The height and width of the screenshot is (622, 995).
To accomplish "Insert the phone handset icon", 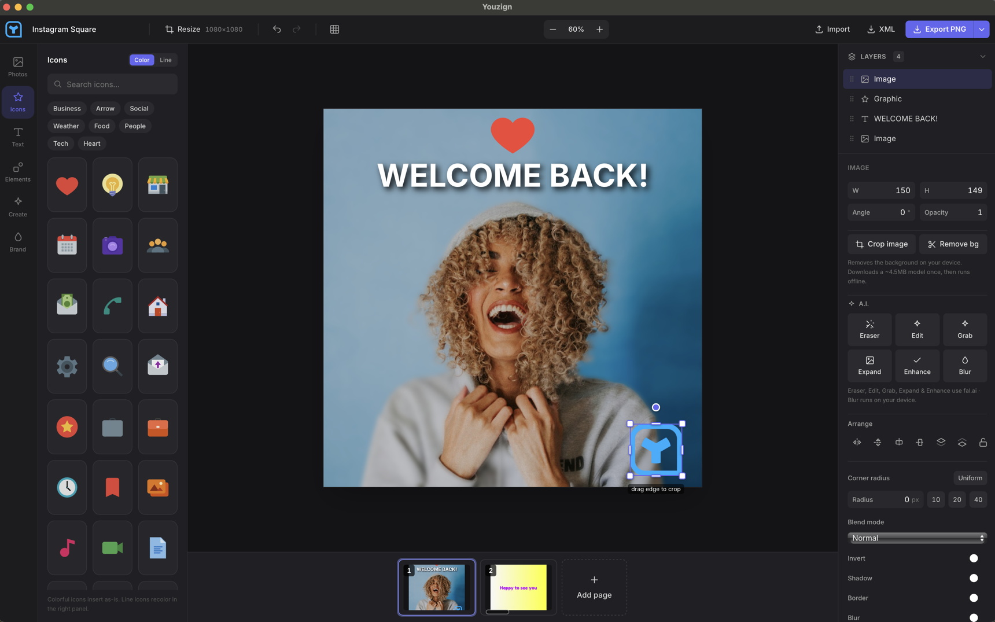I will click(112, 306).
